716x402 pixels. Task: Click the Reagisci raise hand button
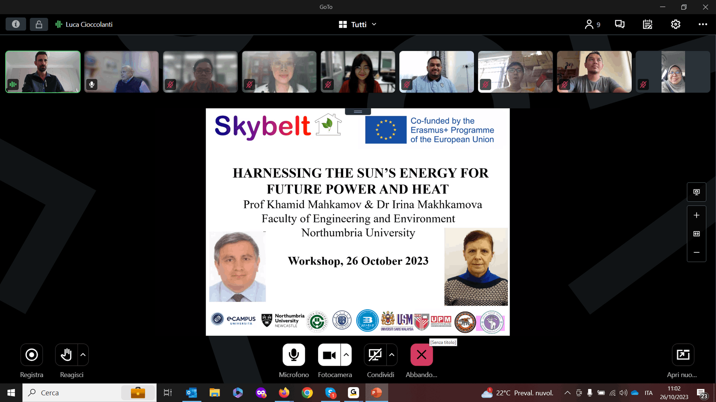tap(66, 355)
